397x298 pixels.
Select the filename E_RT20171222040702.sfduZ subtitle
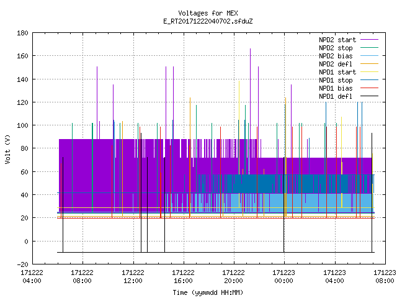tap(208, 21)
